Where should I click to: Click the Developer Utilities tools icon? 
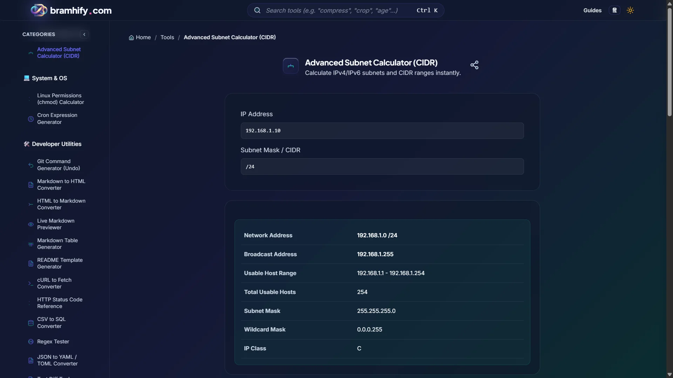27,144
